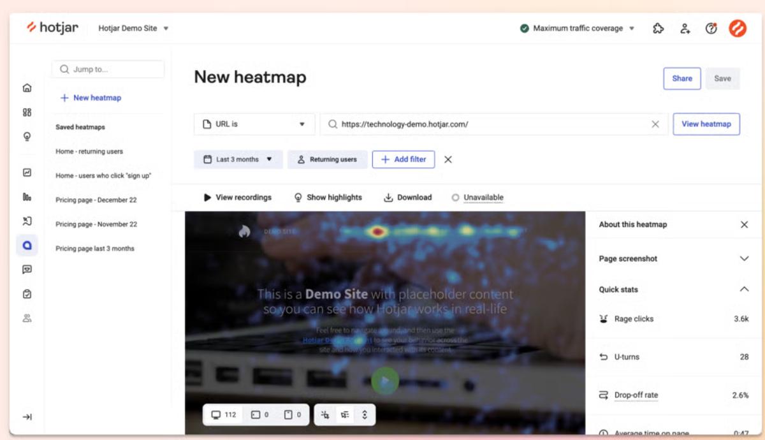765x440 pixels.
Task: Open the Hotjar Demo Site dropdown
Action: (x=133, y=29)
